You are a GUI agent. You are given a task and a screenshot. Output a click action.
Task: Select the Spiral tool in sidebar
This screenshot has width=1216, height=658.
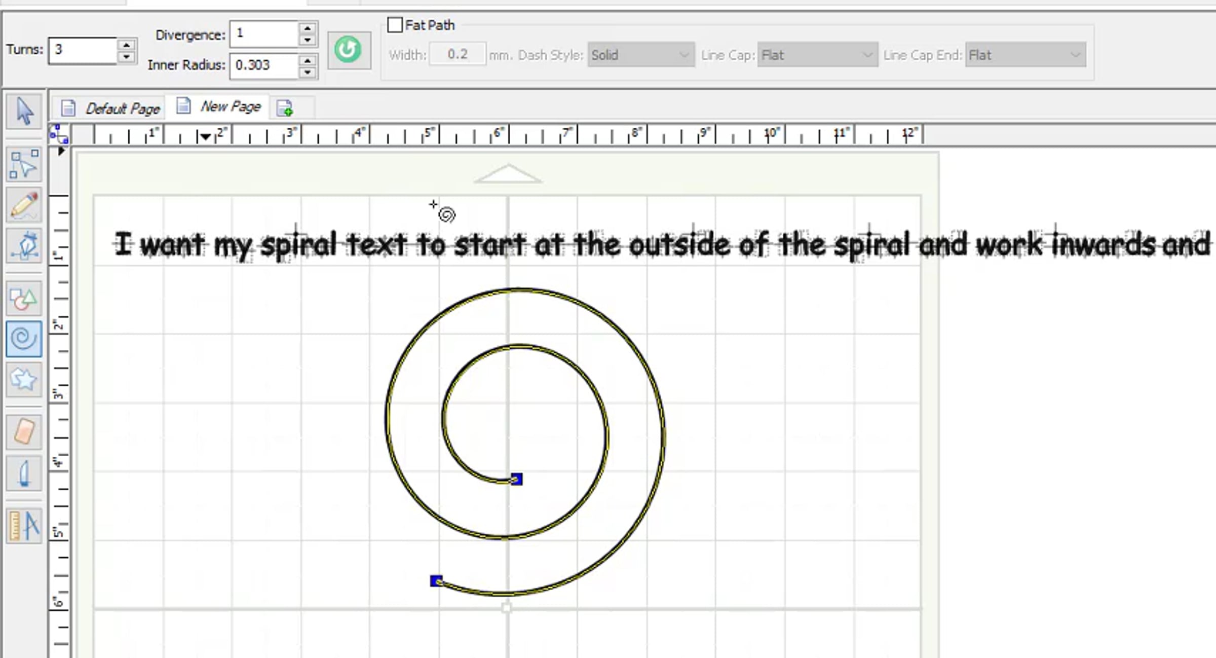[24, 339]
